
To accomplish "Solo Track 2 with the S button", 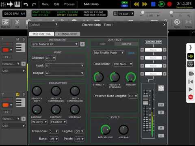I will (x=24, y=94).
